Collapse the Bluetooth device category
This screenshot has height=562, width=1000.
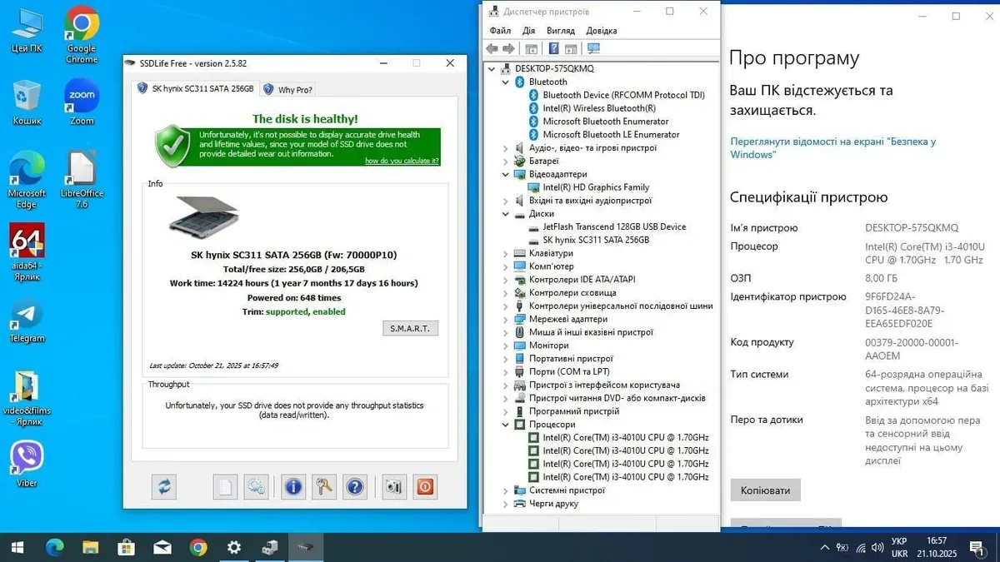point(506,82)
